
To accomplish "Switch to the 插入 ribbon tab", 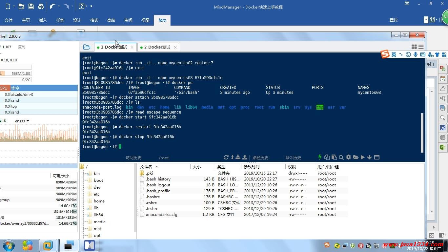I will click(43, 20).
